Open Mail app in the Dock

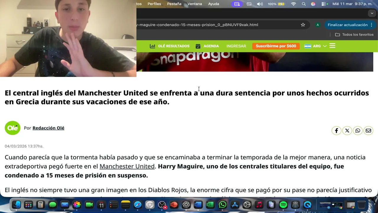click(65, 205)
